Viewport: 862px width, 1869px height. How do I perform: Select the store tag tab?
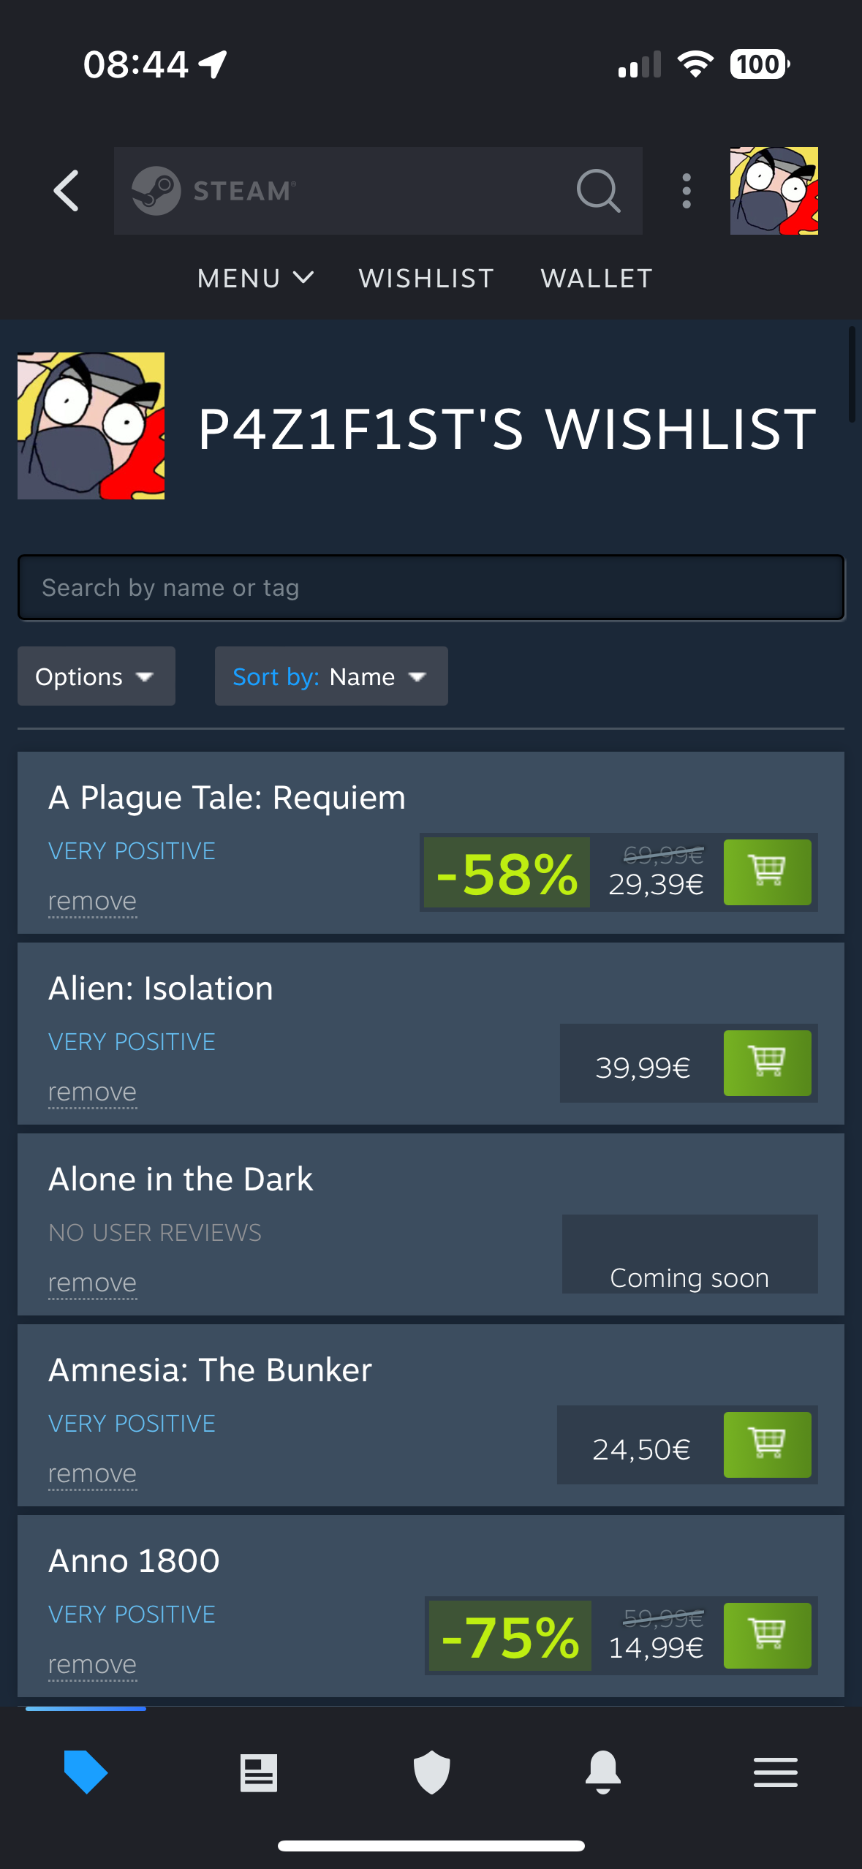tap(86, 1772)
